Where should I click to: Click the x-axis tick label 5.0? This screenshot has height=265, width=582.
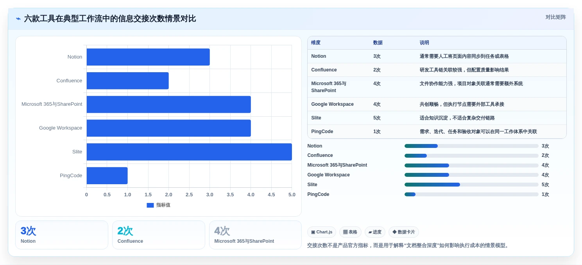292,194
